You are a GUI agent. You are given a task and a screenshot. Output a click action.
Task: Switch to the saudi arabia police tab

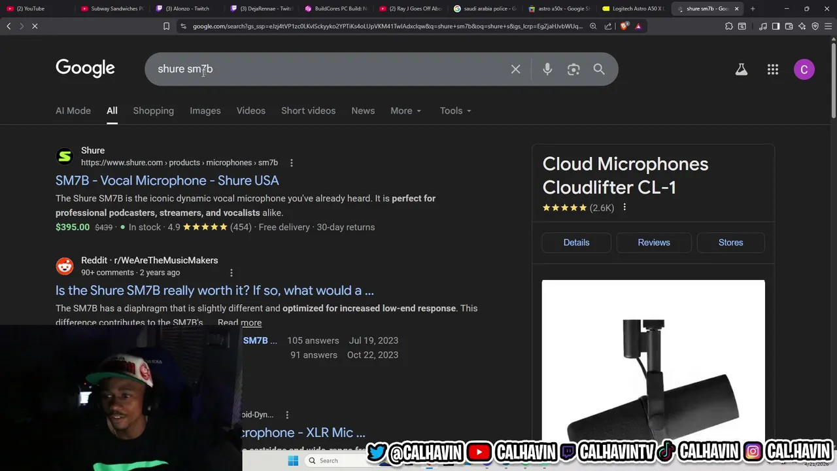(x=485, y=9)
